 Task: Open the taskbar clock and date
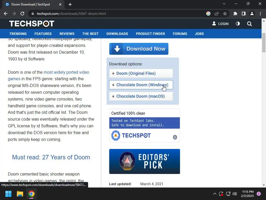[247, 194]
